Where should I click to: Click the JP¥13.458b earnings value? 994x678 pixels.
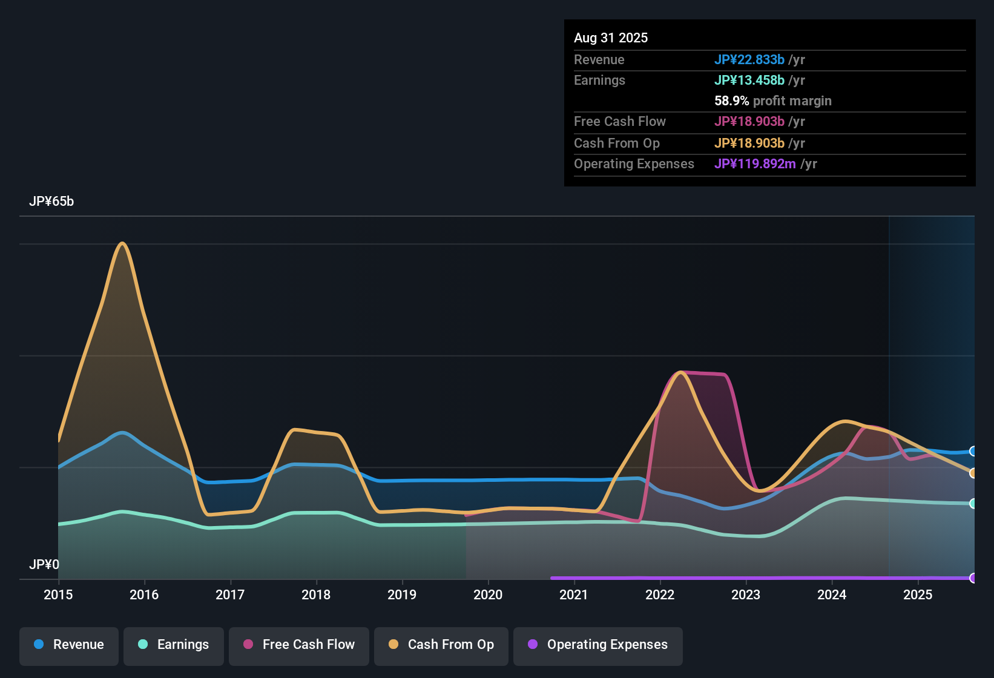(x=749, y=81)
